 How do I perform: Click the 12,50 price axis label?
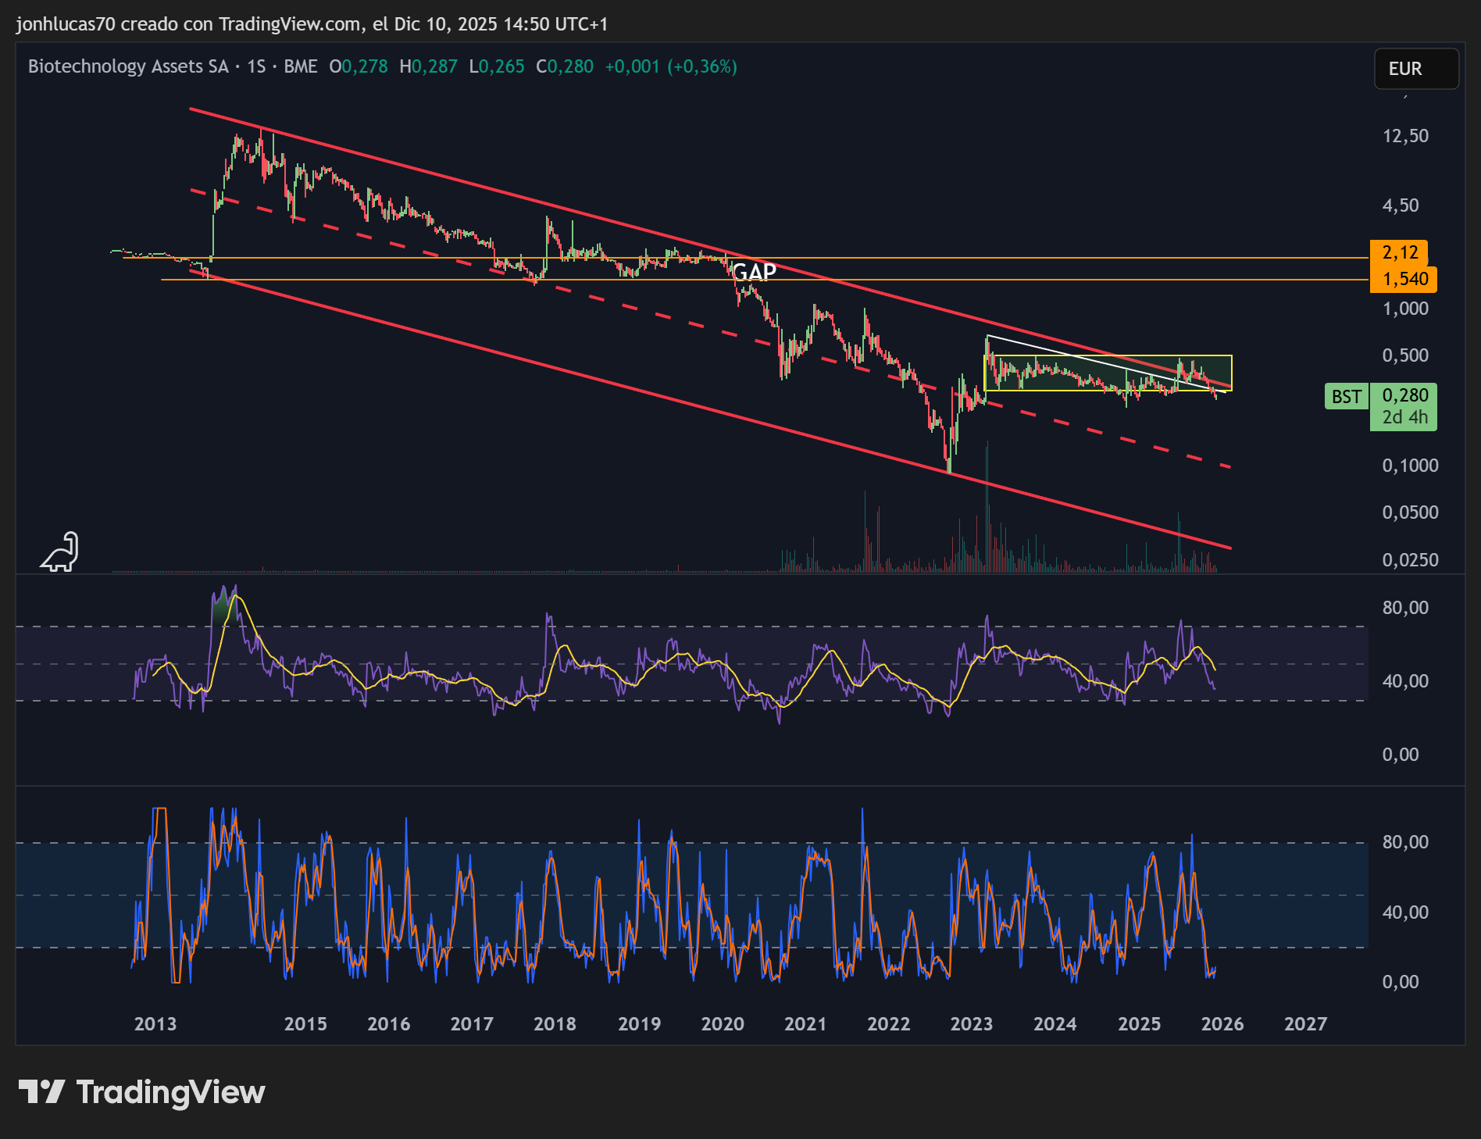tap(1405, 136)
